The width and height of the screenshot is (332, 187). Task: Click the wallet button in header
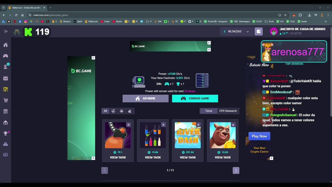tap(259, 31)
